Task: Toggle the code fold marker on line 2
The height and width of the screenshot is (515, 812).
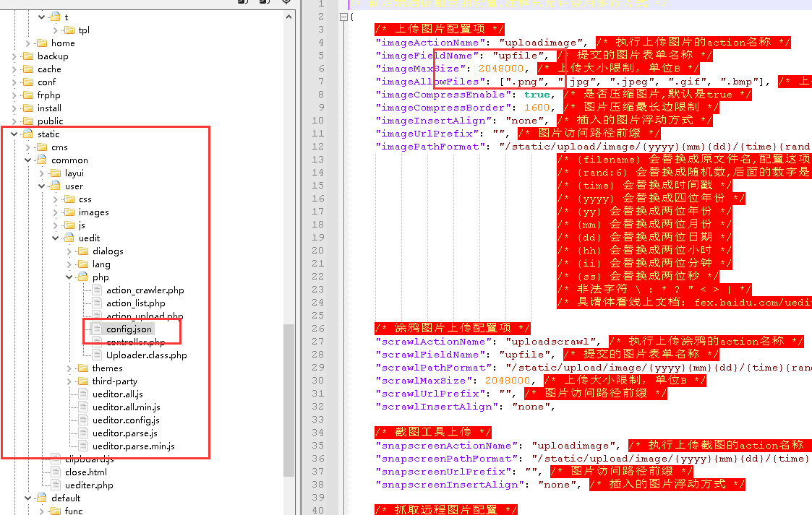Action: click(x=343, y=17)
